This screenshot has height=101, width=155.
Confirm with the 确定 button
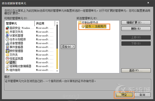124,95
